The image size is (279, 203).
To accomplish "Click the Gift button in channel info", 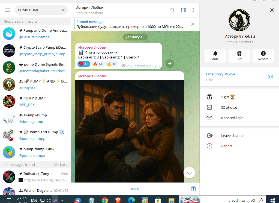I will tap(239, 56).
